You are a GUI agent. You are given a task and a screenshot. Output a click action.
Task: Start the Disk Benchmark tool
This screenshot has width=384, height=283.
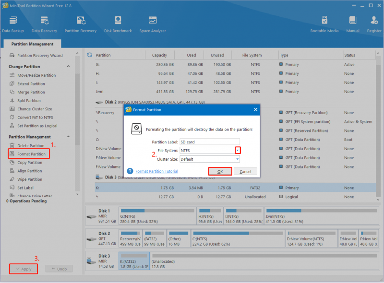pos(118,24)
